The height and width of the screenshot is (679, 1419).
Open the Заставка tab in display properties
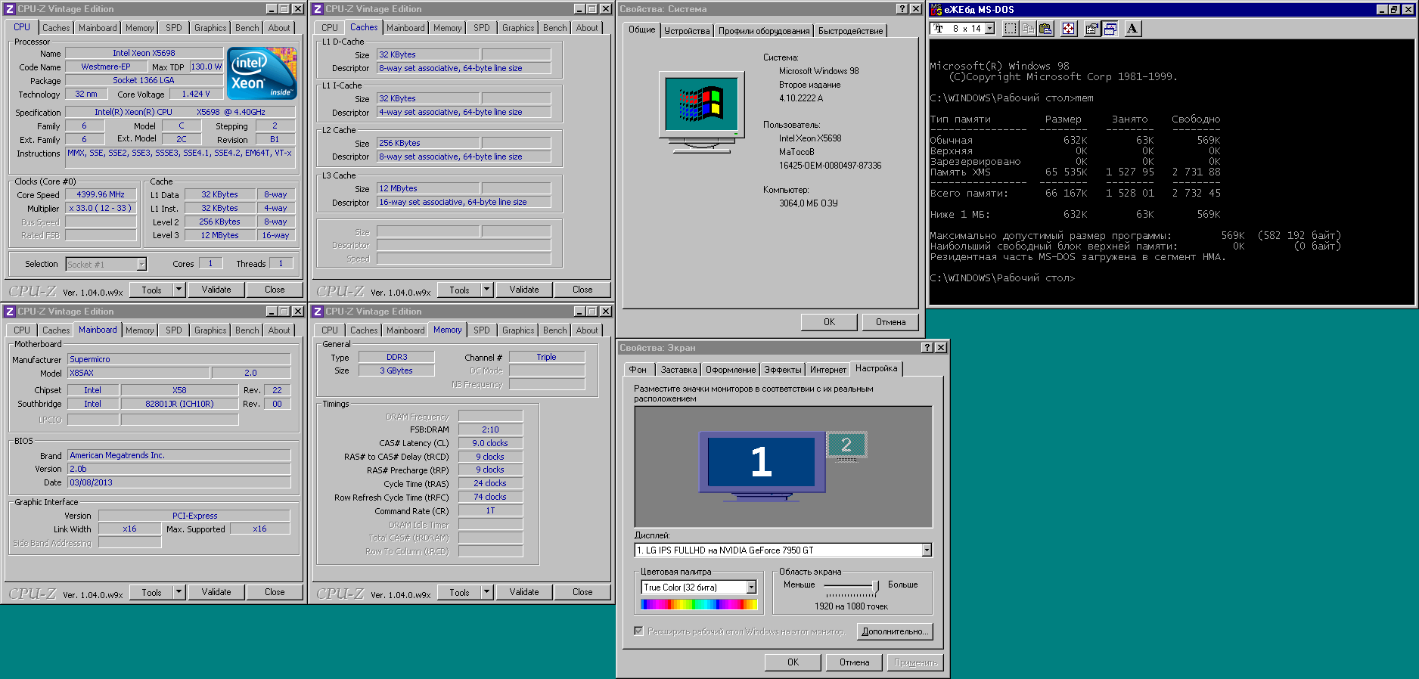tap(678, 370)
